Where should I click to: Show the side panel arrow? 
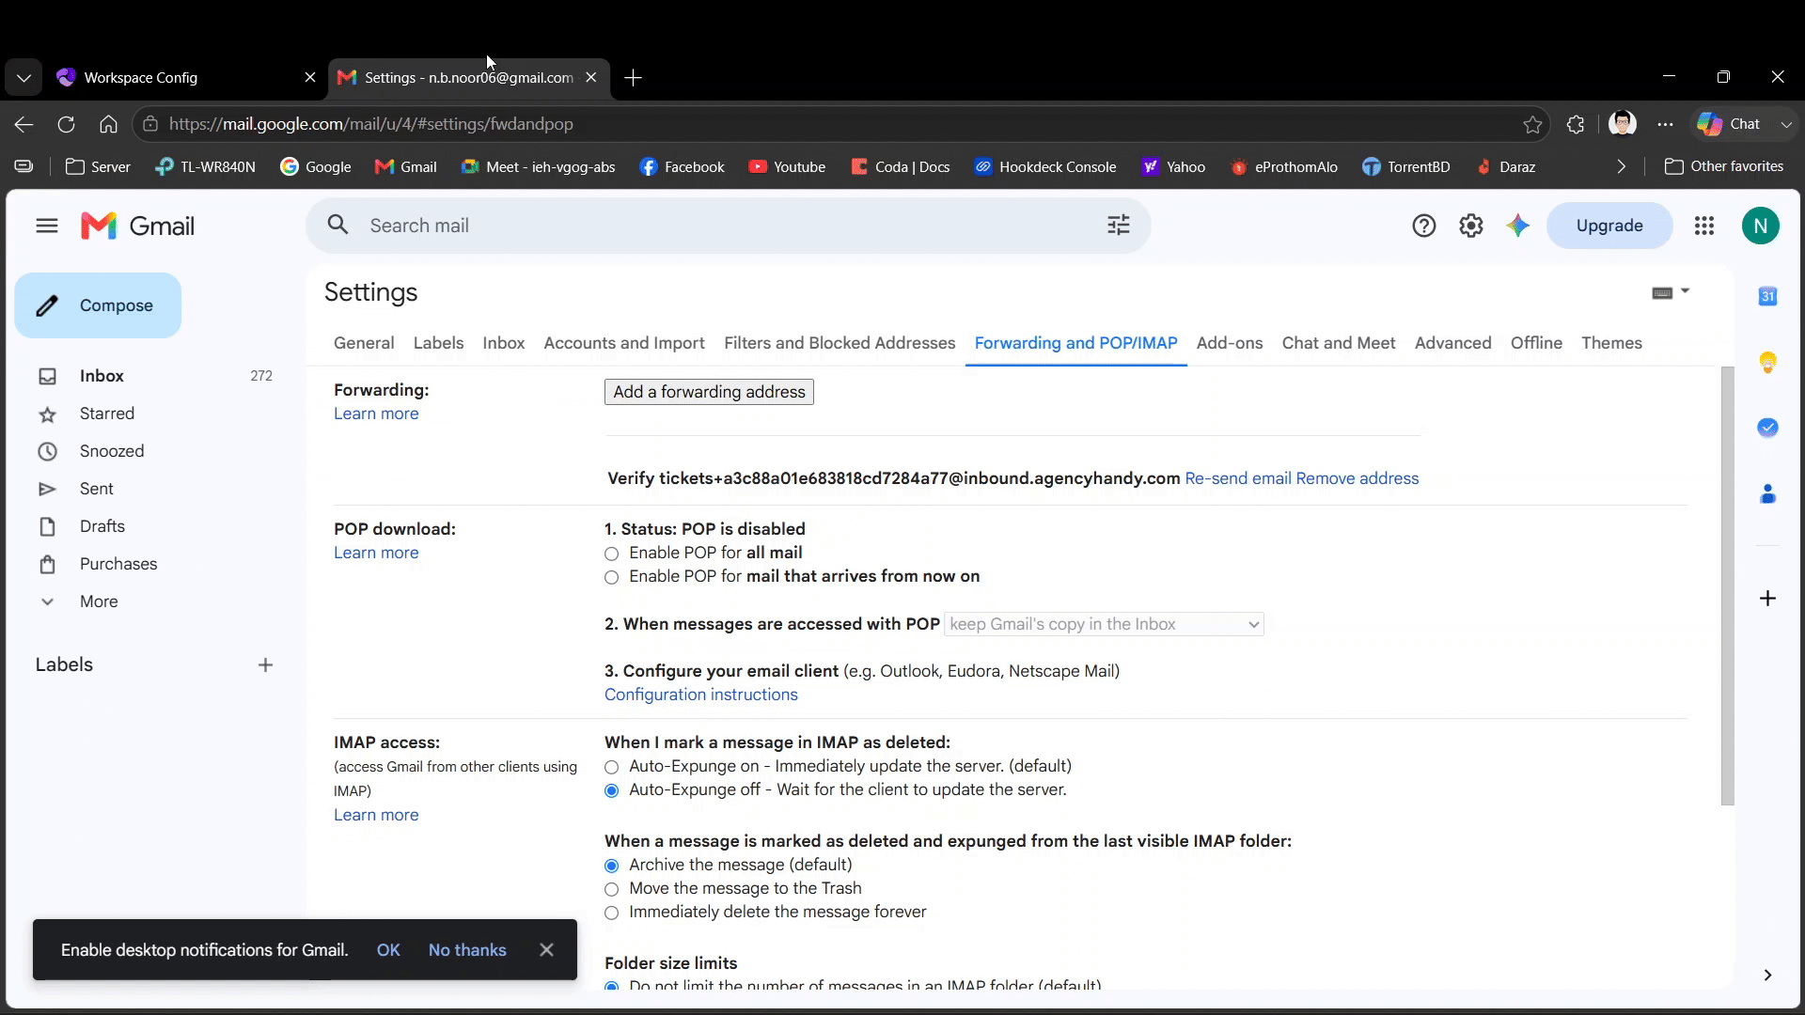[x=1767, y=976]
